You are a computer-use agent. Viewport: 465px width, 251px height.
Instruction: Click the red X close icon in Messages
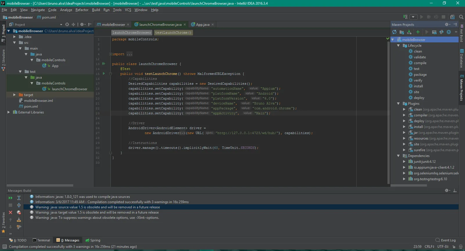coord(10,212)
